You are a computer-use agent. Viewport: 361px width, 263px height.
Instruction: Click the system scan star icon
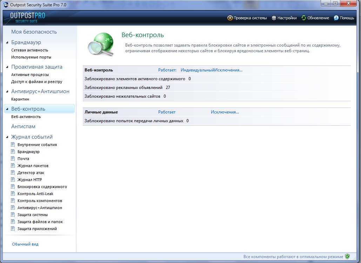pos(230,18)
